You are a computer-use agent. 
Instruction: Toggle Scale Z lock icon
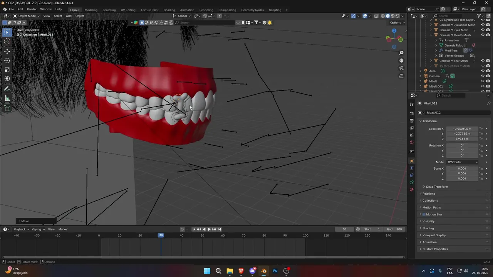tap(481, 179)
